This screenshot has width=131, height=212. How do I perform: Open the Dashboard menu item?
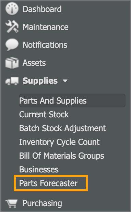point(42,9)
